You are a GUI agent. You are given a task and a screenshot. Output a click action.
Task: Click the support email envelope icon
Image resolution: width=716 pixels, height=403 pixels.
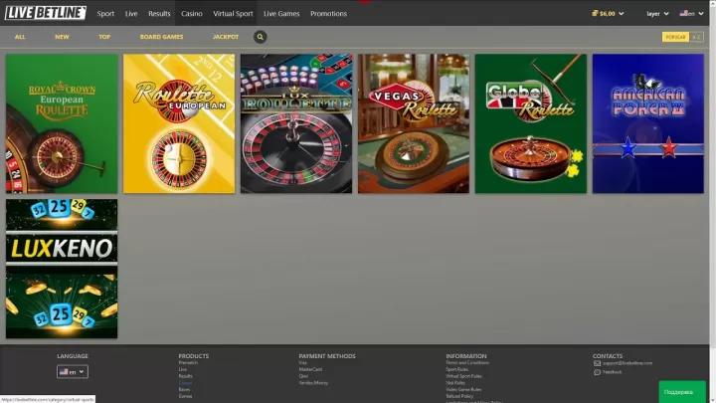pyautogui.click(x=597, y=363)
